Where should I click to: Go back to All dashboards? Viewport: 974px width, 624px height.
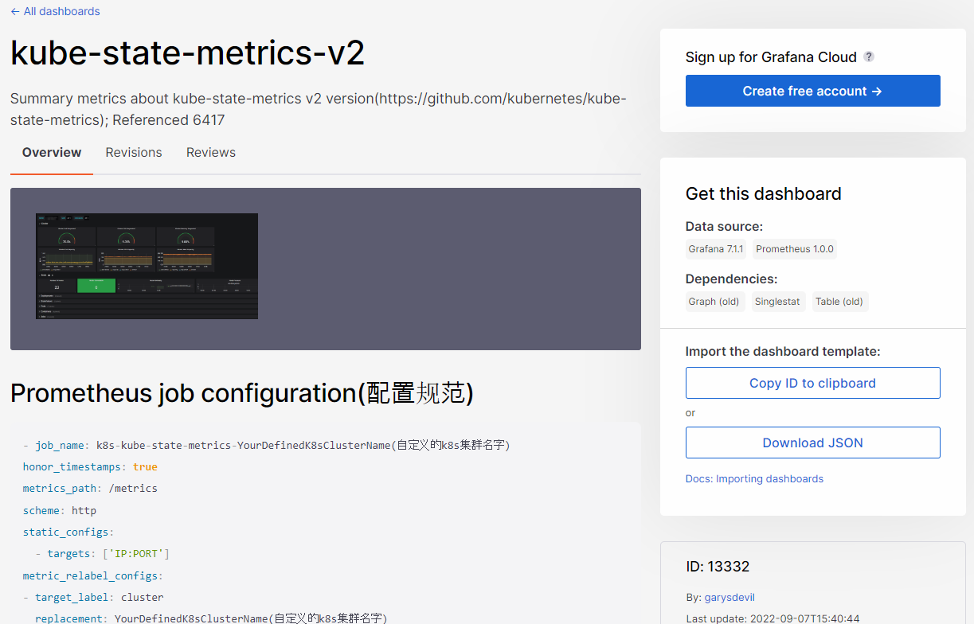[x=55, y=11]
